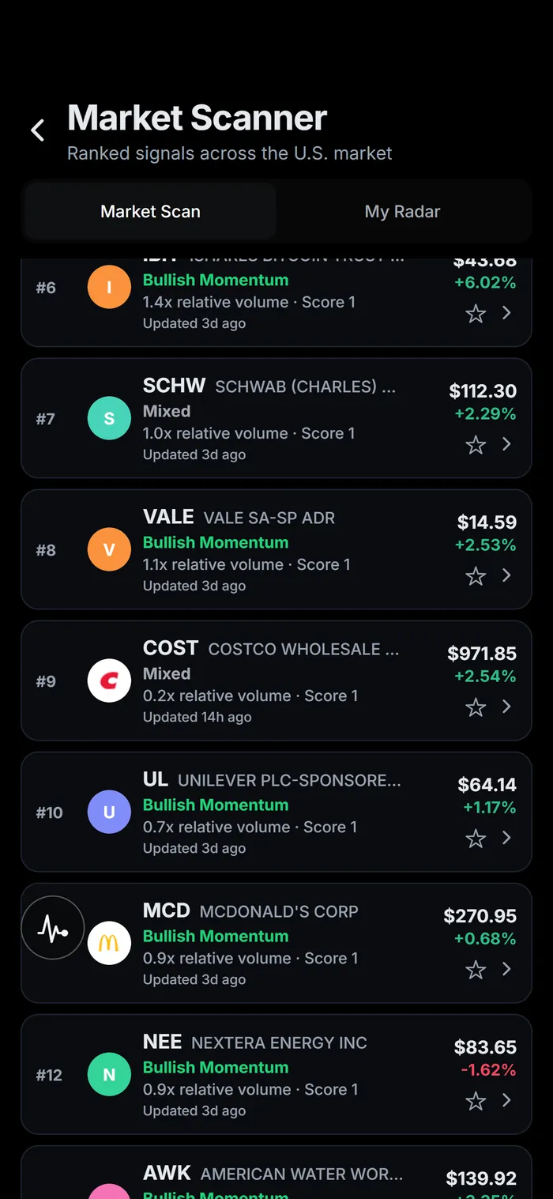Click the UL purple avatar circle
Image resolution: width=553 pixels, height=1199 pixels.
[109, 812]
